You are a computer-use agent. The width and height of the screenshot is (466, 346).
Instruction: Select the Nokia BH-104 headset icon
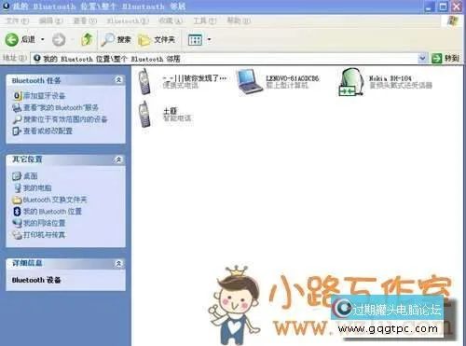coord(351,82)
